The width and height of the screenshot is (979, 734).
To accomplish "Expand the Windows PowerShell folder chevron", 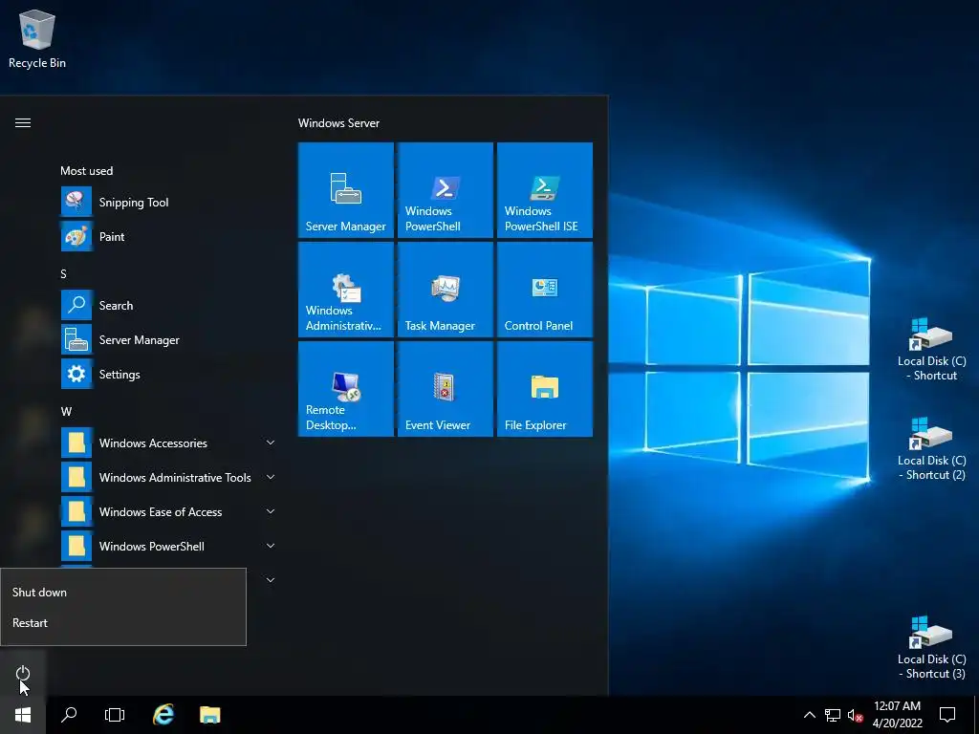I will click(271, 546).
